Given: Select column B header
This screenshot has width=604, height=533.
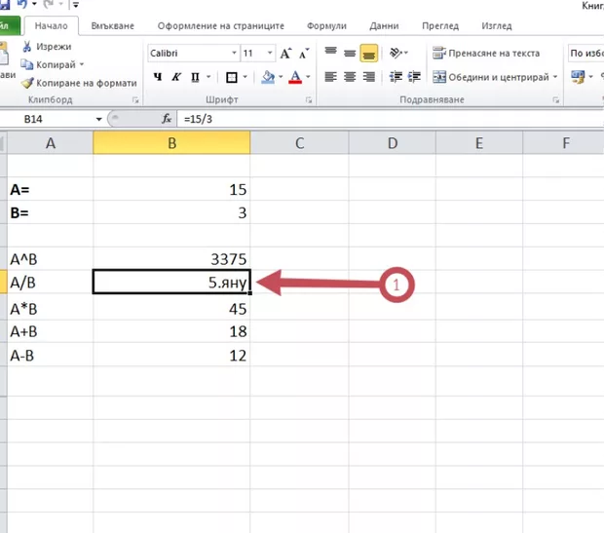Looking at the screenshot, I should (171, 143).
